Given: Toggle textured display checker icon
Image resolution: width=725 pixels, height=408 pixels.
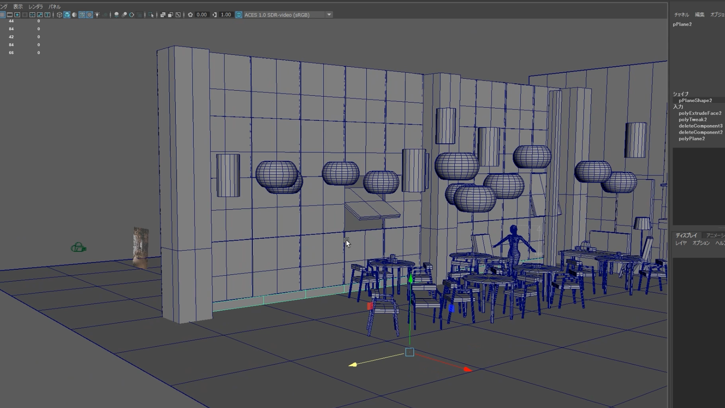Looking at the screenshot, I should 89,15.
